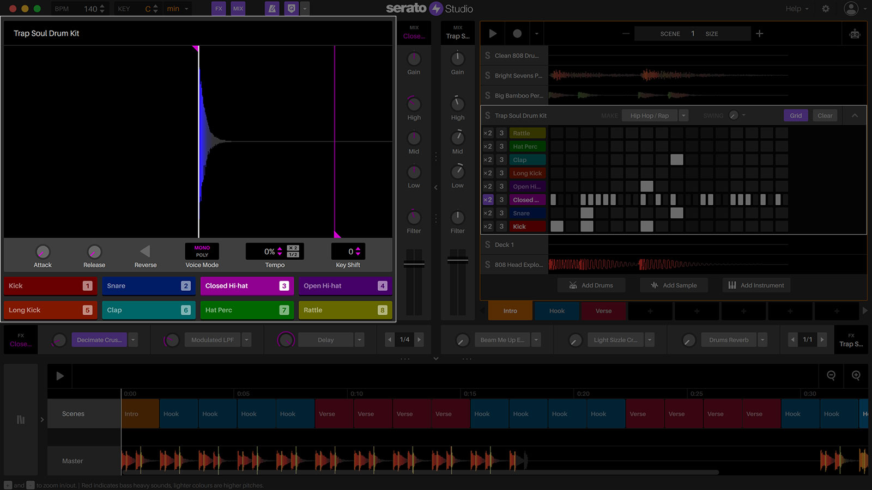Screen dimensions: 872x490
Task: Open Delay effect dropdown arrow
Action: click(x=360, y=340)
